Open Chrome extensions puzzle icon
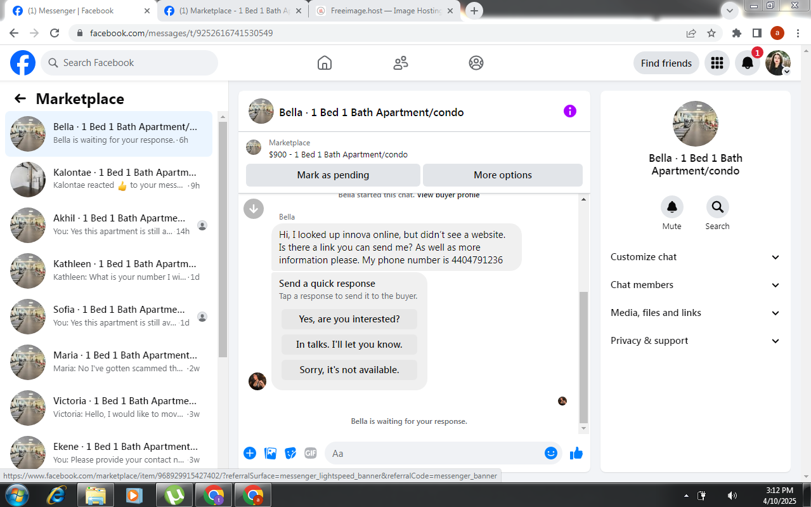 (x=737, y=33)
